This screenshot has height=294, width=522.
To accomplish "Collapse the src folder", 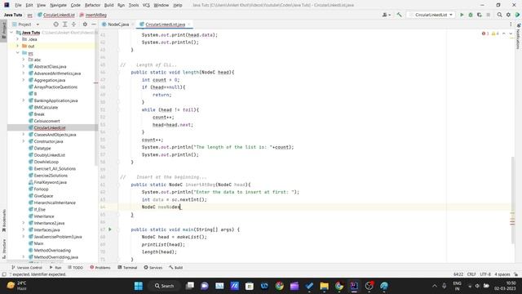I will pos(18,53).
